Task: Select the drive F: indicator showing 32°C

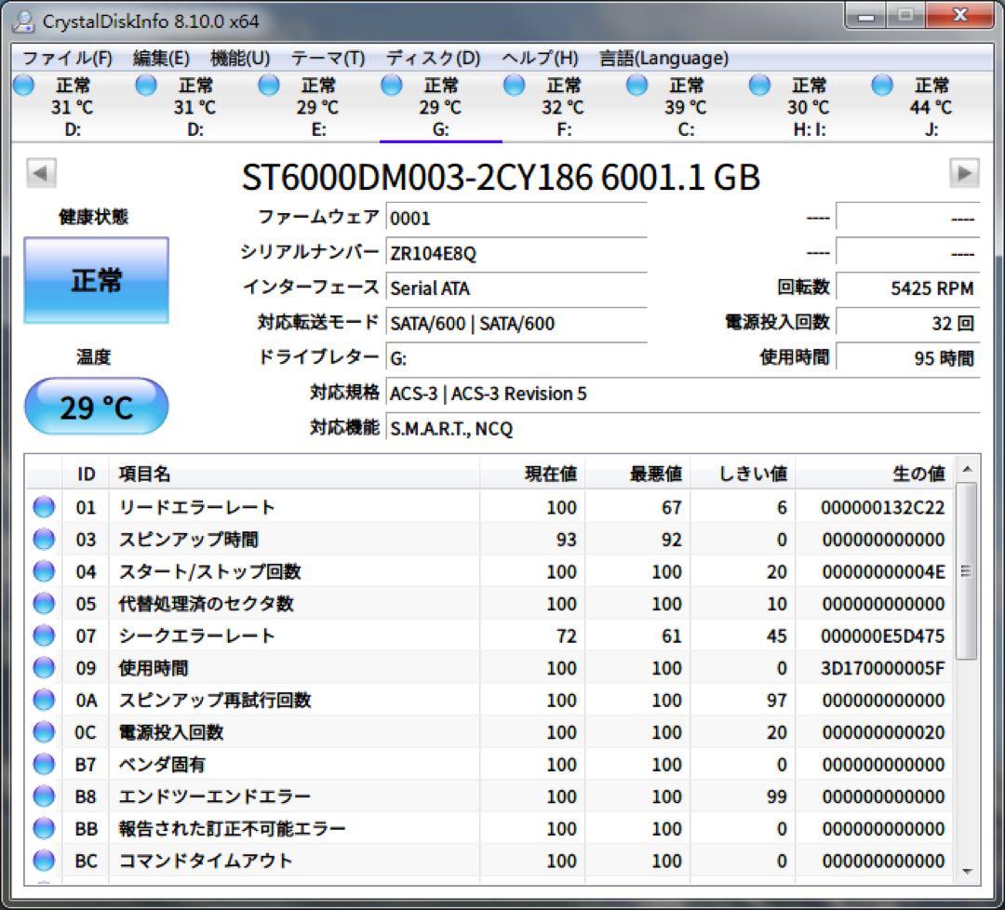Action: coord(514,85)
